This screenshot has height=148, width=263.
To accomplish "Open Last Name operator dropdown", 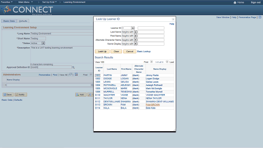I will pos(136,32).
